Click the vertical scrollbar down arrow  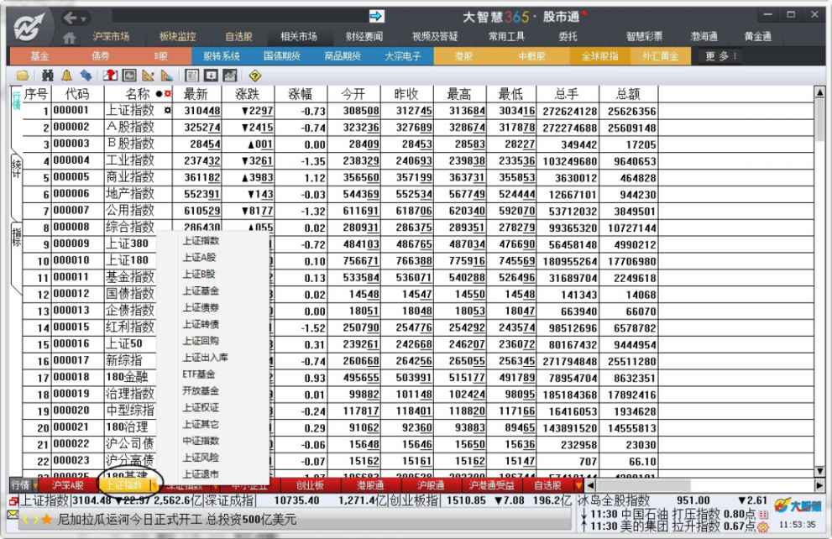pyautogui.click(x=819, y=471)
